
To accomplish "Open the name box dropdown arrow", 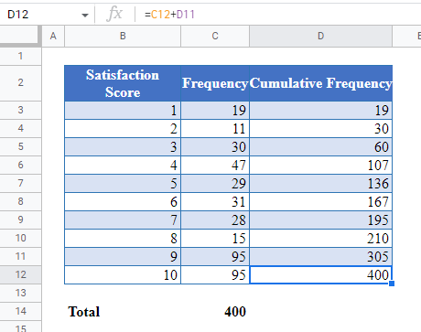I will click(85, 15).
